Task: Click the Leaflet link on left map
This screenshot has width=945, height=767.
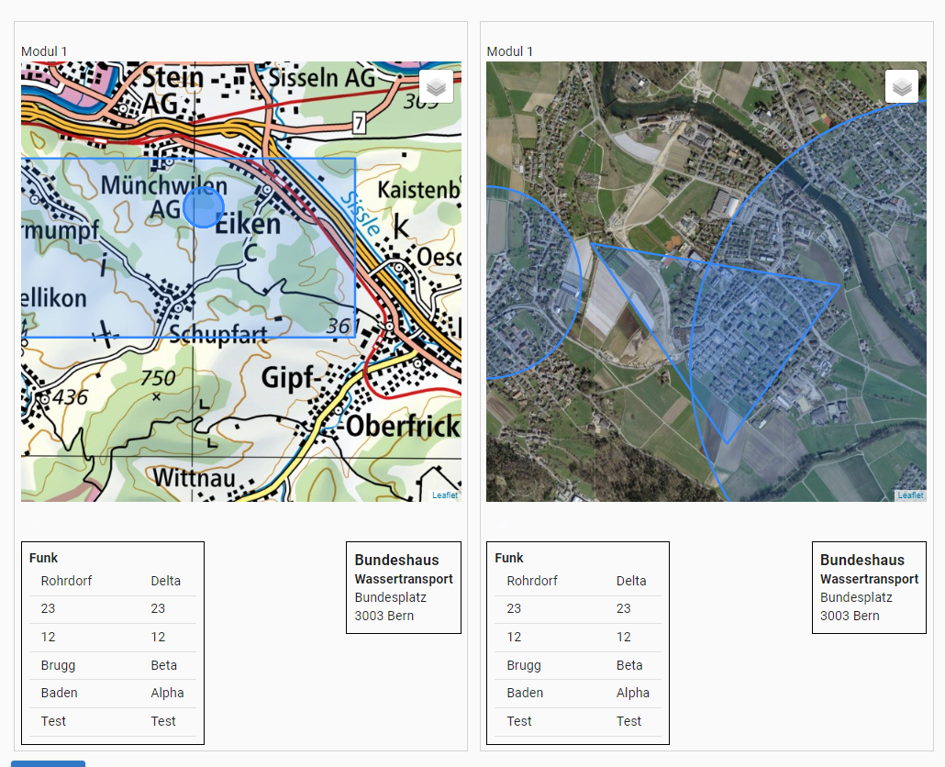Action: pyautogui.click(x=445, y=495)
